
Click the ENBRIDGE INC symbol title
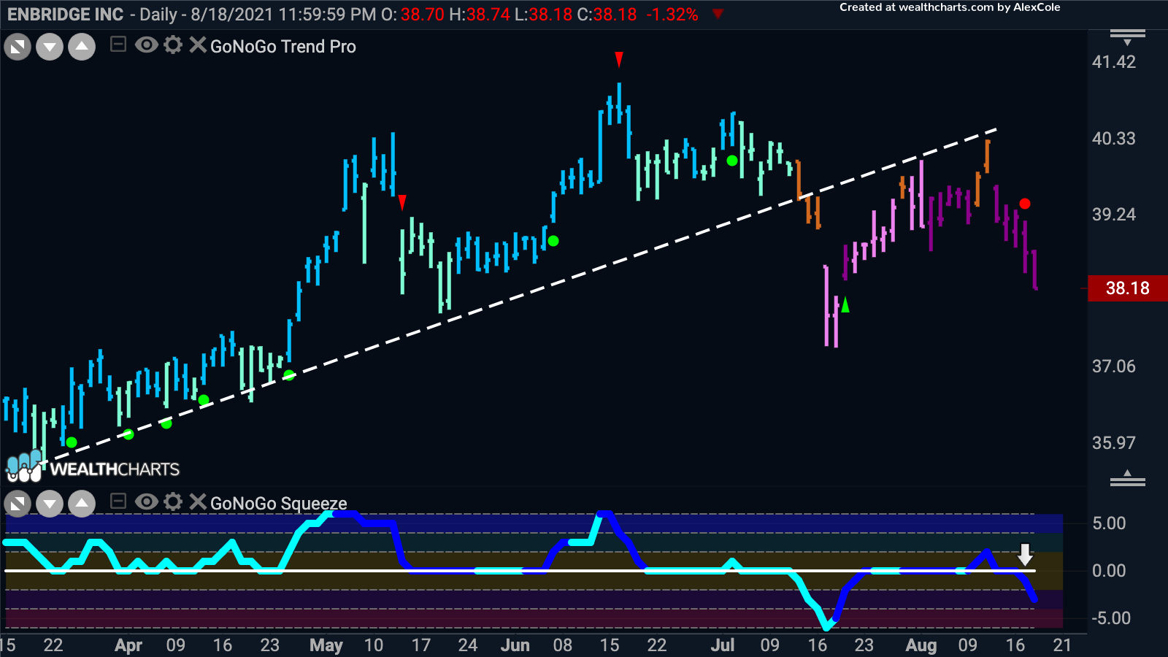65,15
